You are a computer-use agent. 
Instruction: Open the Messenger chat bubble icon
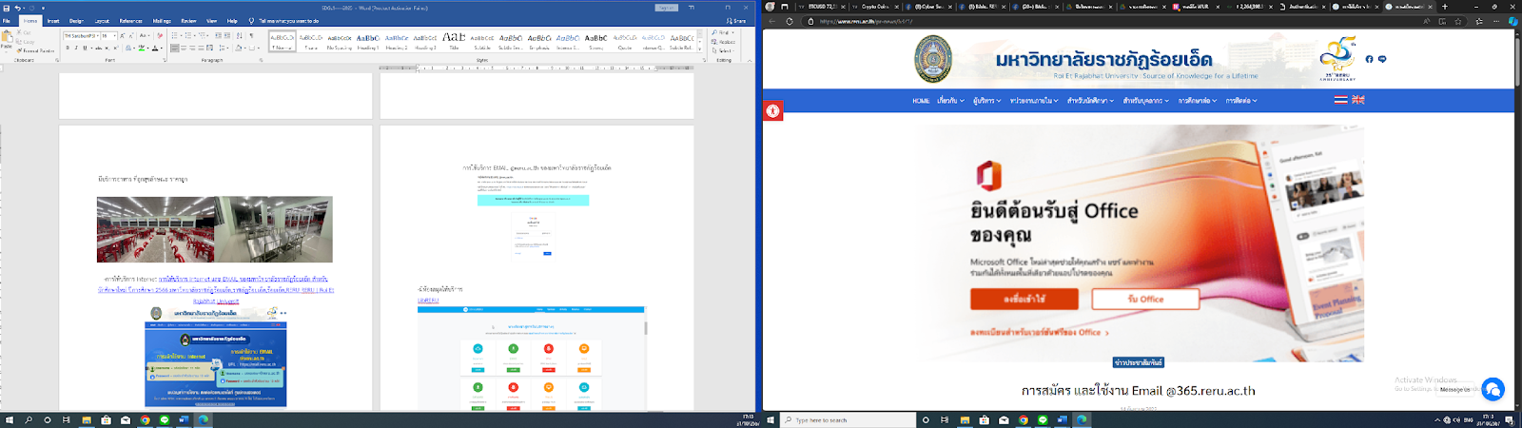1493,388
